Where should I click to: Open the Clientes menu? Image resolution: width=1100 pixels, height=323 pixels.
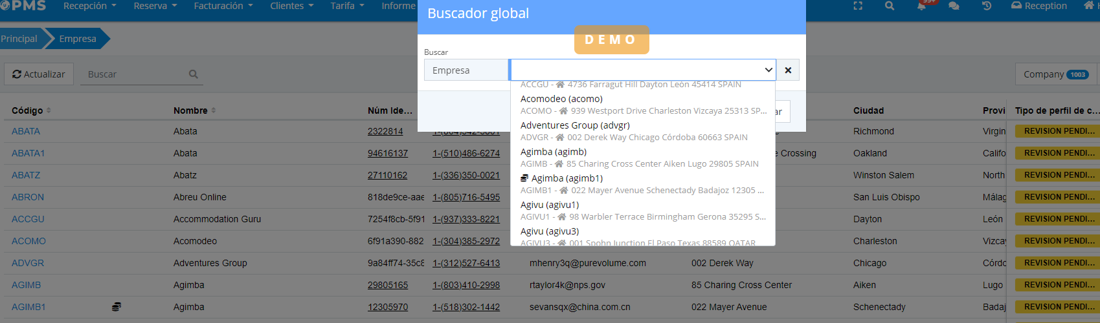pos(291,6)
